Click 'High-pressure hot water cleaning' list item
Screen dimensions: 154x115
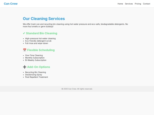40,39
